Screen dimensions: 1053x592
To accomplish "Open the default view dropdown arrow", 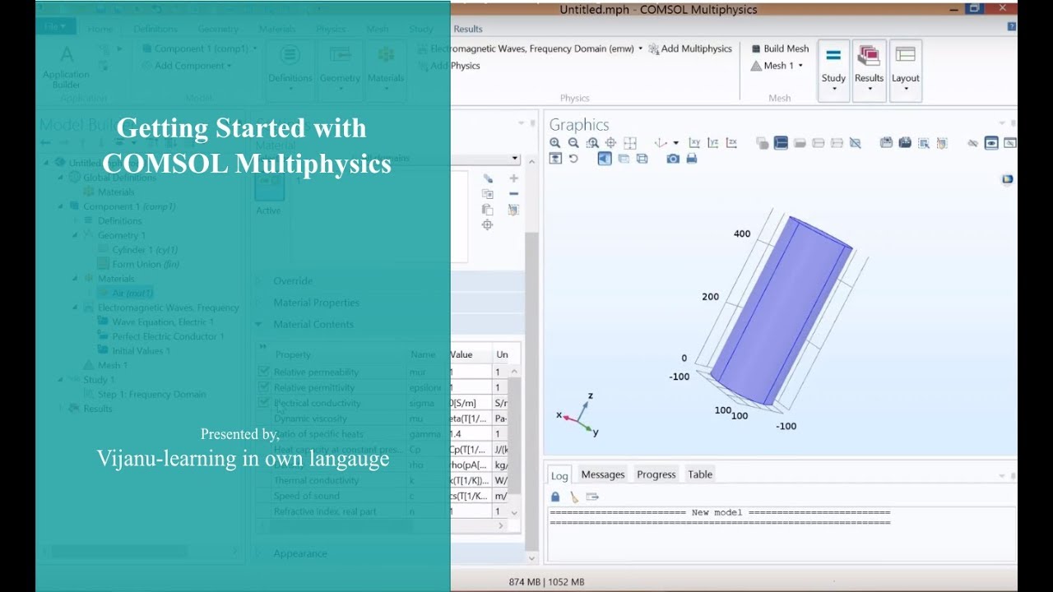I will click(675, 143).
